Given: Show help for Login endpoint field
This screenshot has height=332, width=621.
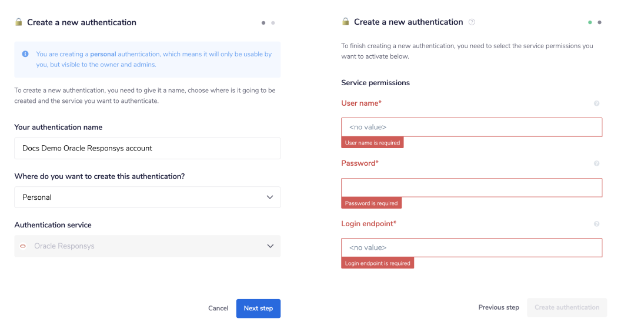Looking at the screenshot, I should (596, 224).
